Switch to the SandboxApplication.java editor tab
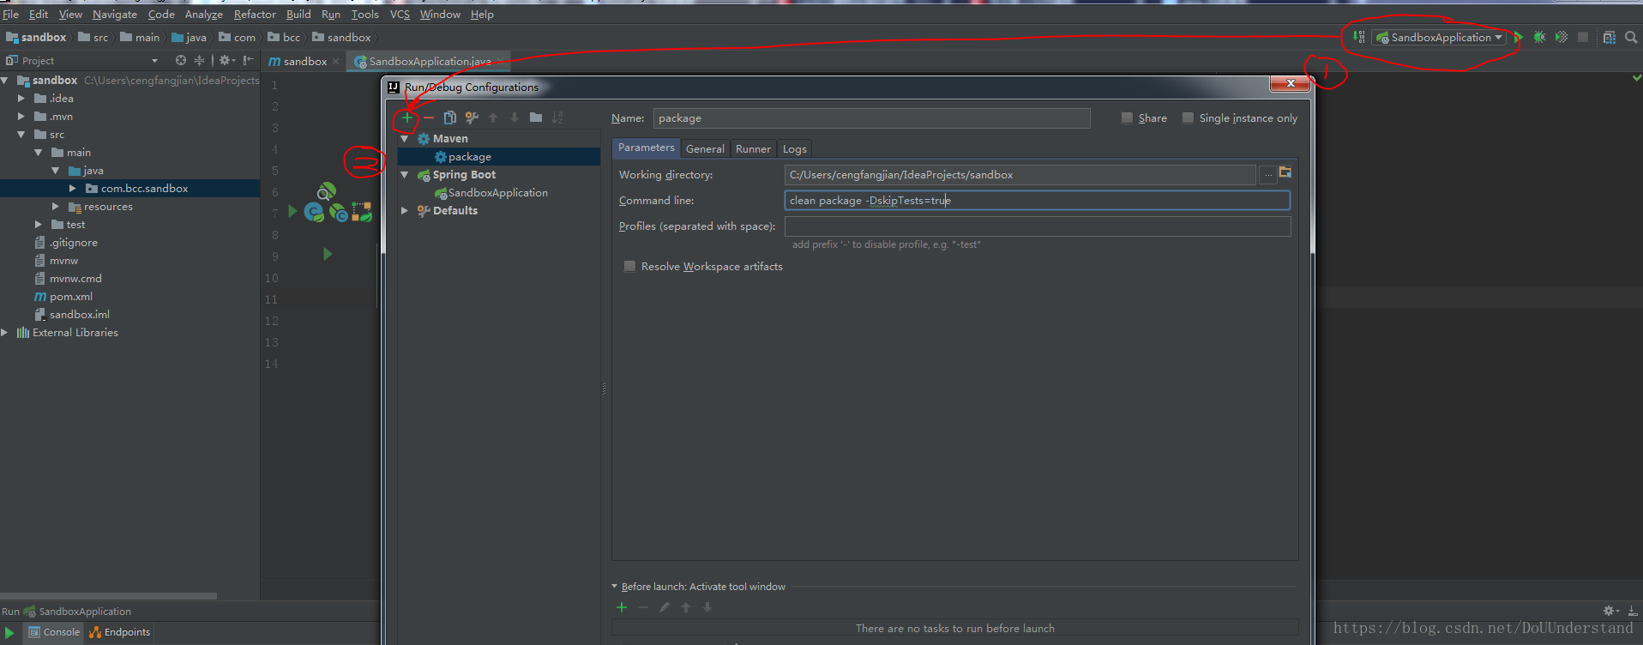The width and height of the screenshot is (1643, 645). [x=430, y=61]
